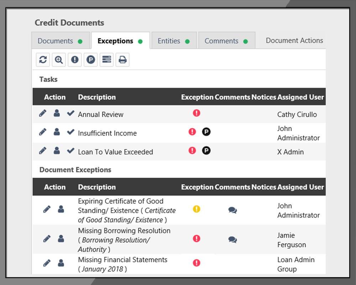Mark Annual Review task as complete

click(70, 113)
